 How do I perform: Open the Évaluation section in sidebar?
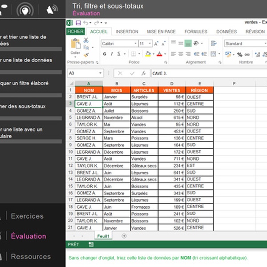coord(28,236)
